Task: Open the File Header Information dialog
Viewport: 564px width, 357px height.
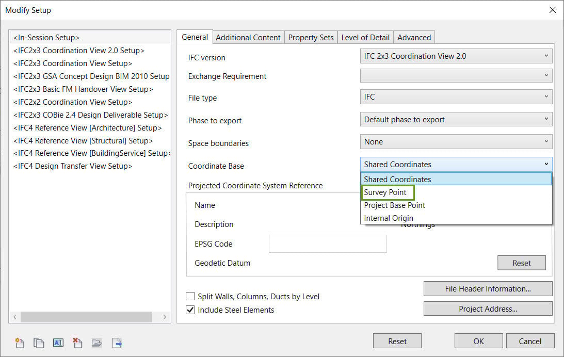Action: [x=487, y=288]
